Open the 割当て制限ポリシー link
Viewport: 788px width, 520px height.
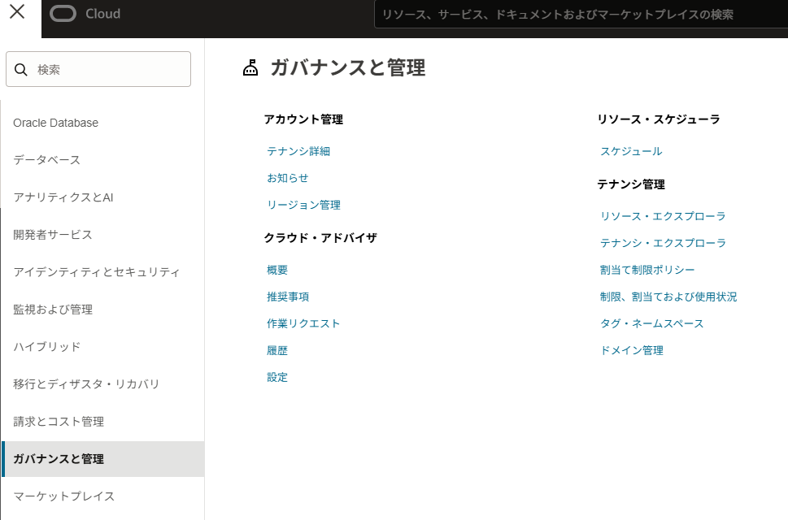[647, 270]
